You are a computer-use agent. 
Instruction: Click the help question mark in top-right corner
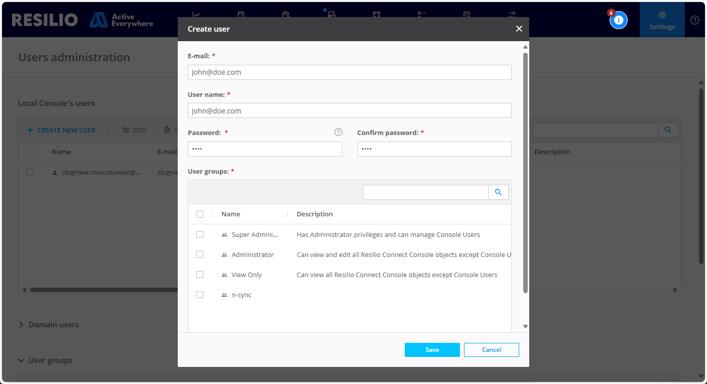[694, 20]
